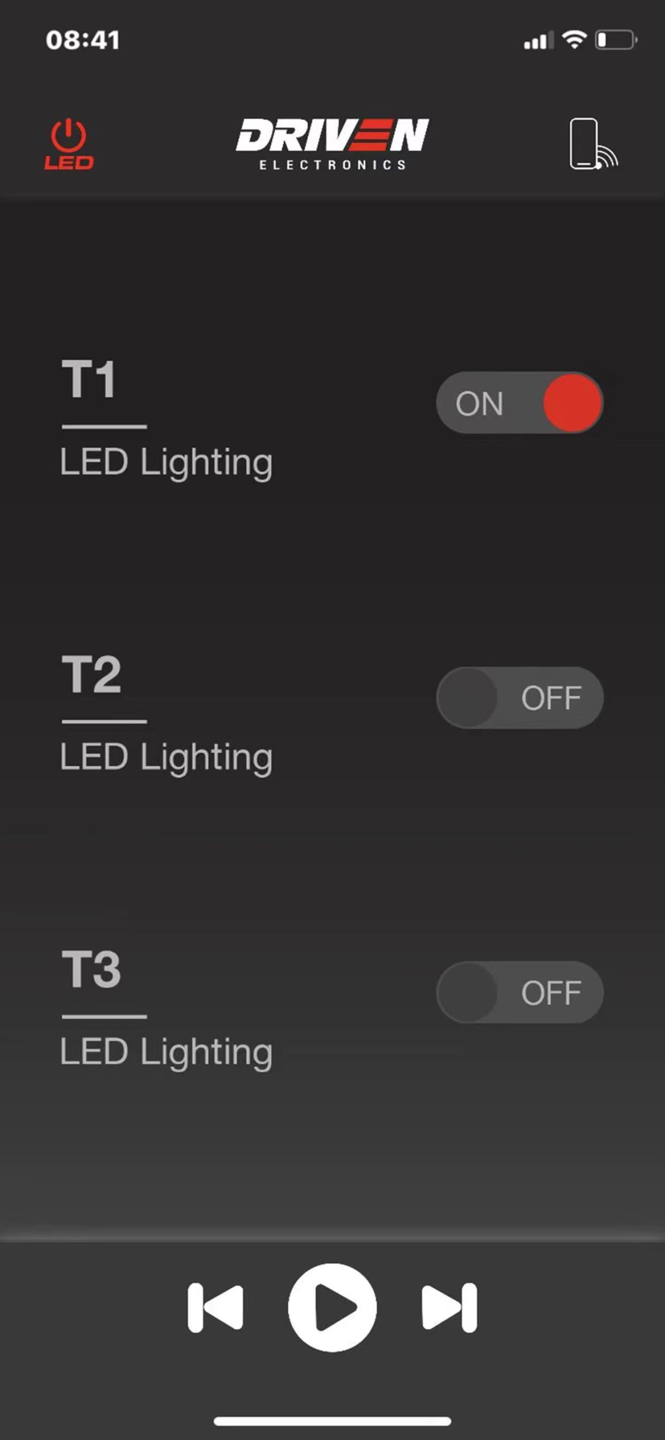Tap the LED Lighting text under T3
665x1440 pixels.
(x=166, y=1052)
